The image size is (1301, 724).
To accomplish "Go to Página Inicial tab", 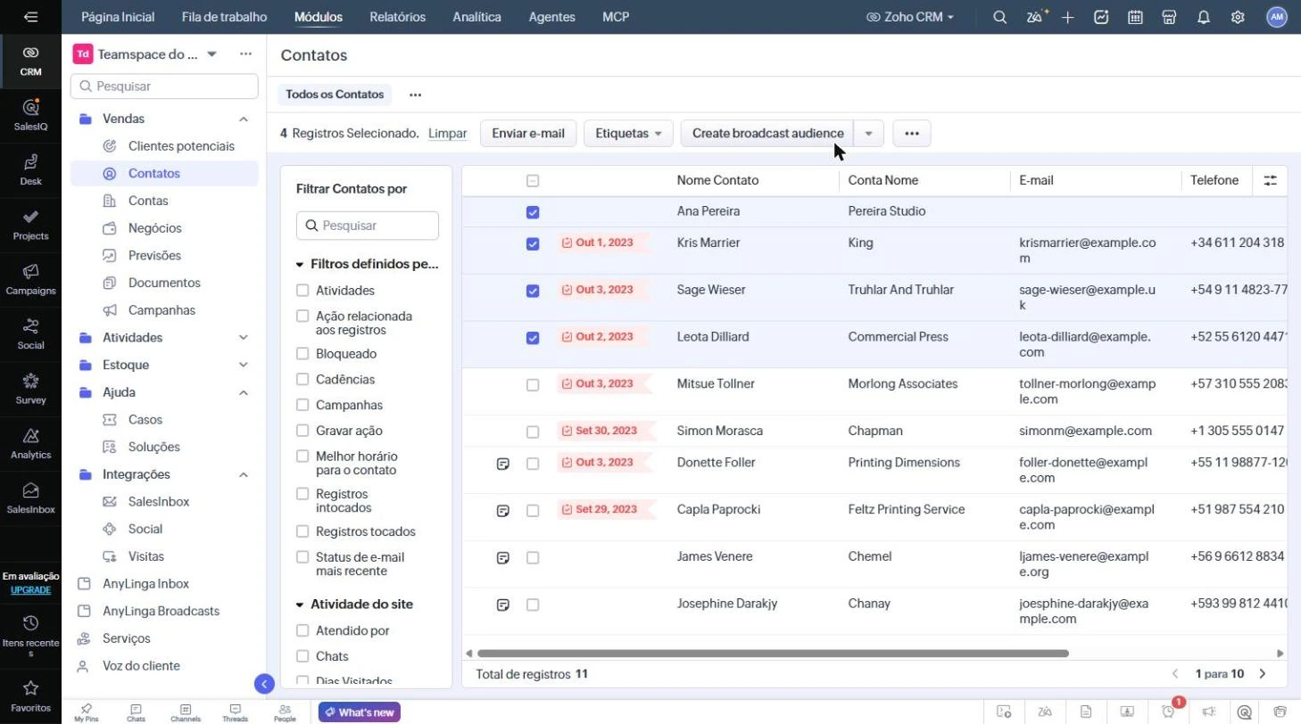I will 118,17.
